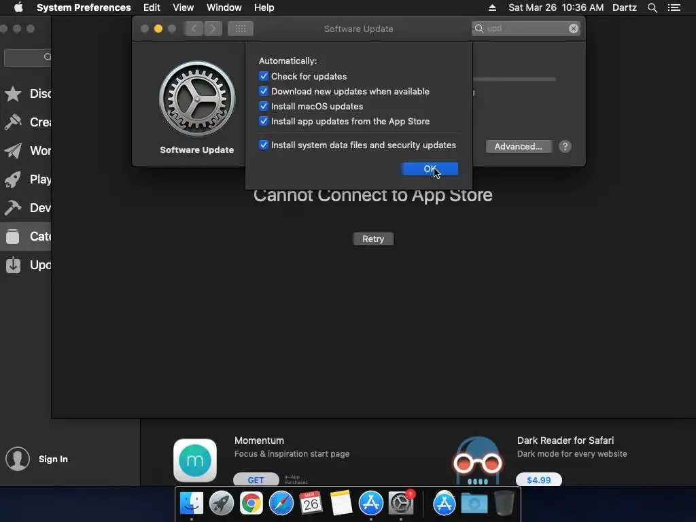Open the Help menu
The width and height of the screenshot is (696, 522).
click(264, 7)
